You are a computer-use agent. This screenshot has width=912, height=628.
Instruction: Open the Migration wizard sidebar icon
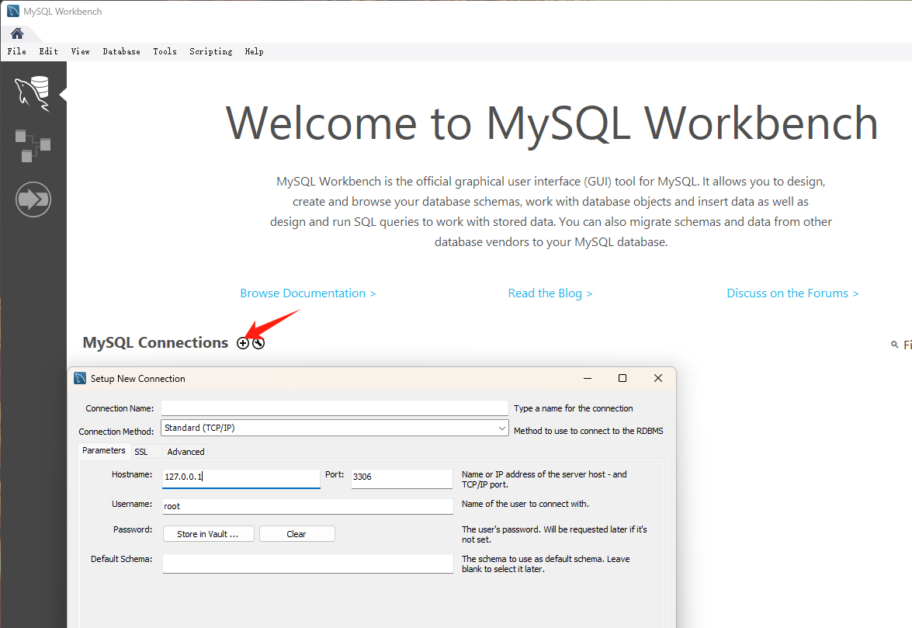click(x=33, y=200)
